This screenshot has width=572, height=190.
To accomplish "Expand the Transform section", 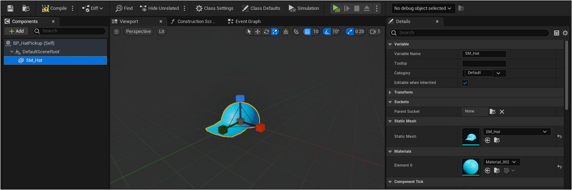I will tap(390, 92).
